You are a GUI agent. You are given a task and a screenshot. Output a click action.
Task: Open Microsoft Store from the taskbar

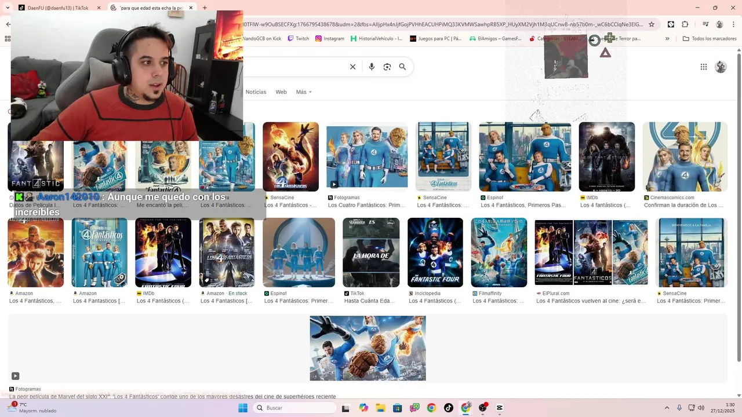pyautogui.click(x=398, y=408)
